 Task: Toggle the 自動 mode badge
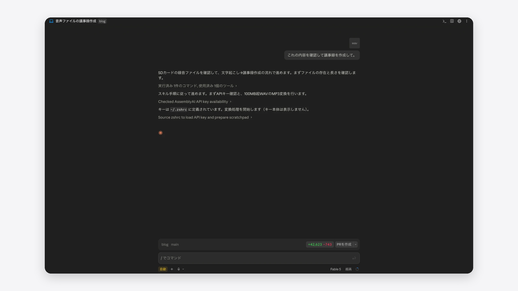coord(163,269)
